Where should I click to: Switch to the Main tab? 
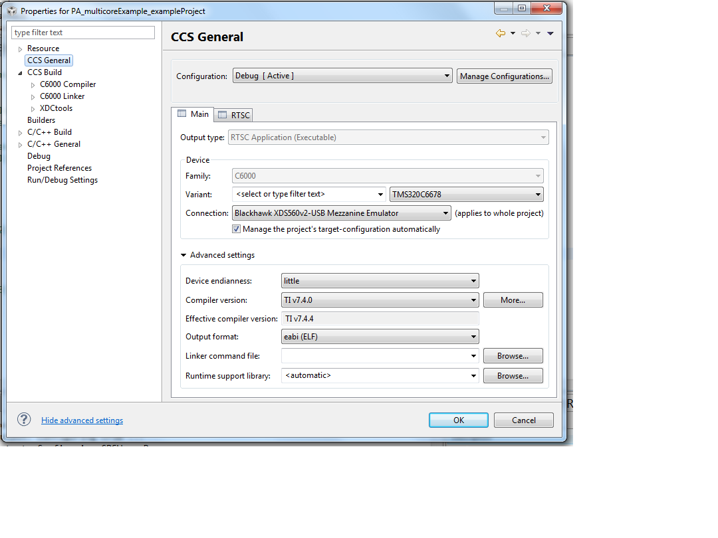point(193,114)
